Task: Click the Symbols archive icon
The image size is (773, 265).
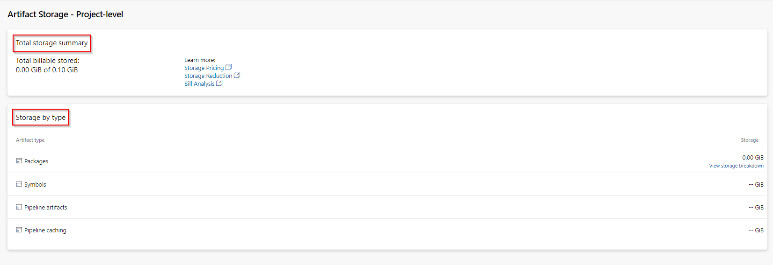Action: click(19, 184)
